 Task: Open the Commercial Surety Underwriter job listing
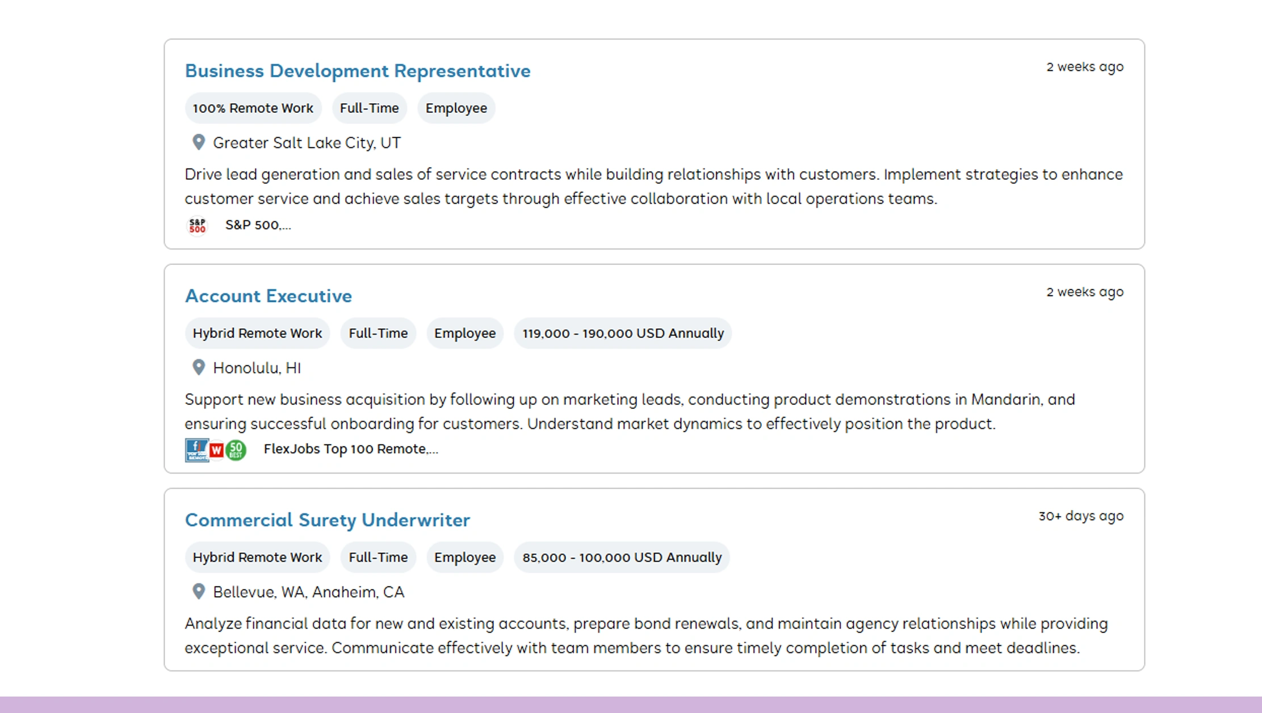pyautogui.click(x=328, y=520)
